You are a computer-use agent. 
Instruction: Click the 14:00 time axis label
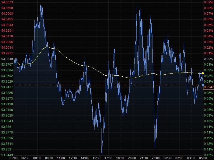[84, 158]
